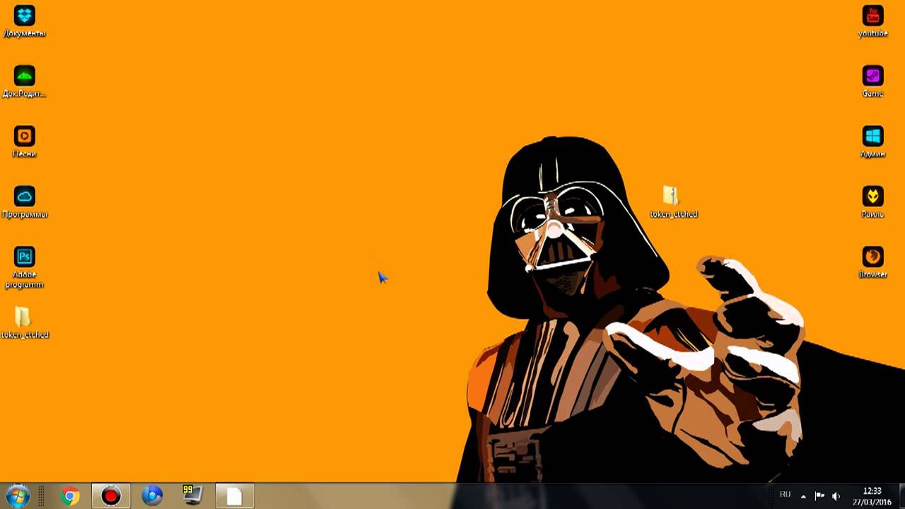Open the Action Center flag icon
This screenshot has height=509, width=905.
819,496
